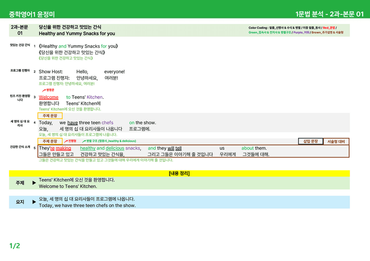Click the green translation '프로그램 진행자: 안녕하세요, 여러분!'
Viewport: 370px width, 261px height.
pos(66,84)
